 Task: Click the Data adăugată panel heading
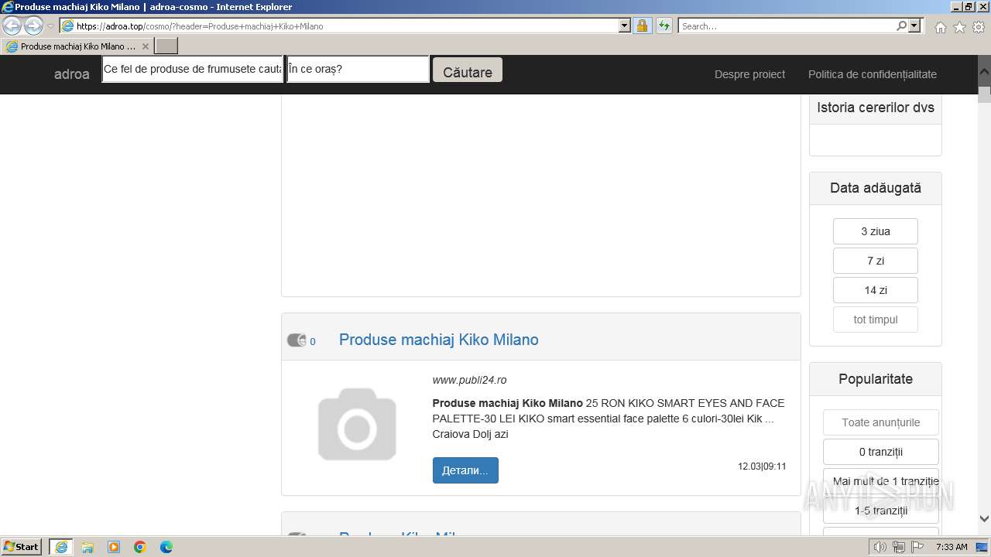876,188
